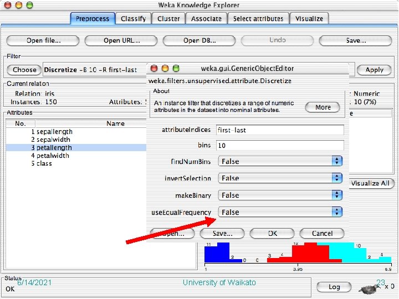Select the petallength attribute row

76,147
